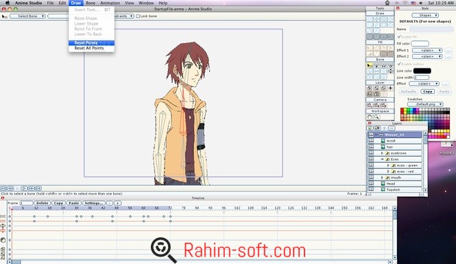Image resolution: width=456 pixels, height=264 pixels.
Task: Select the Select Bone tool in Tools panel
Action: 370,65
